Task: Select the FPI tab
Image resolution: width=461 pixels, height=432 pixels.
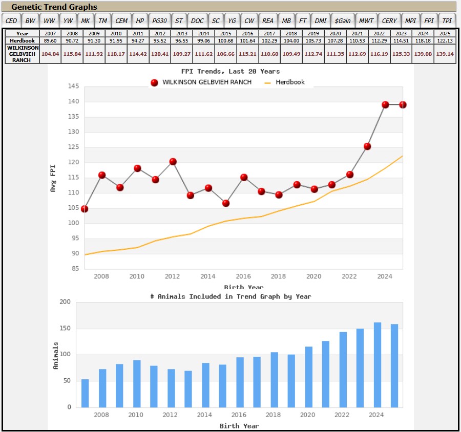Action: pyautogui.click(x=429, y=20)
